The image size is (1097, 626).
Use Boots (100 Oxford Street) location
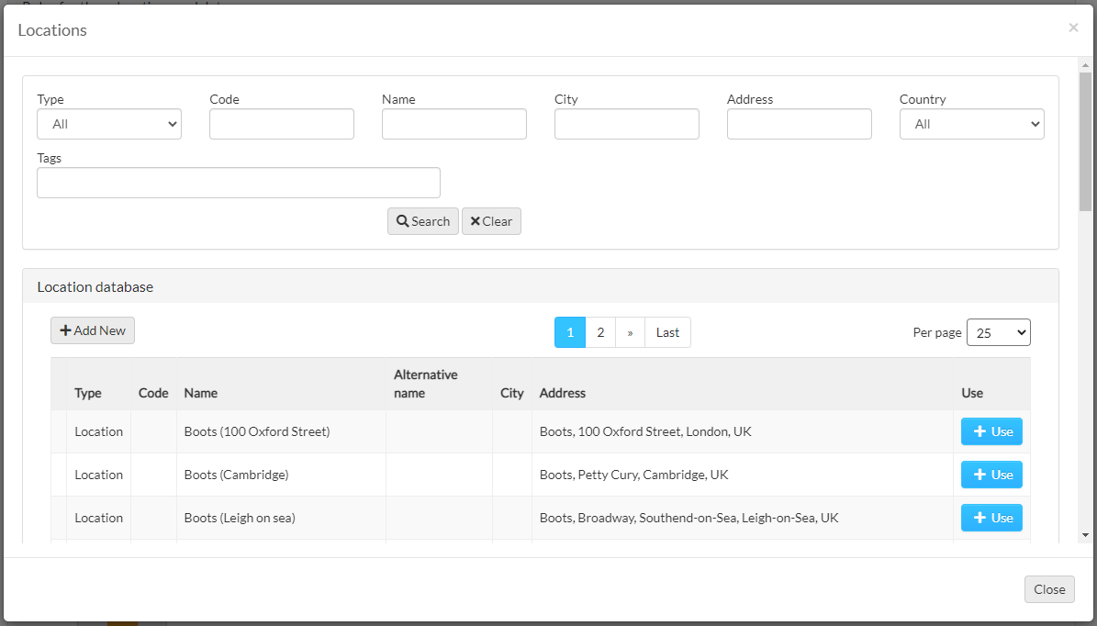[x=991, y=431]
